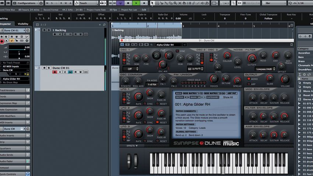The image size is (313, 176).
Task: Click record enable on Dune CM 01 track
Action: click(55, 72)
